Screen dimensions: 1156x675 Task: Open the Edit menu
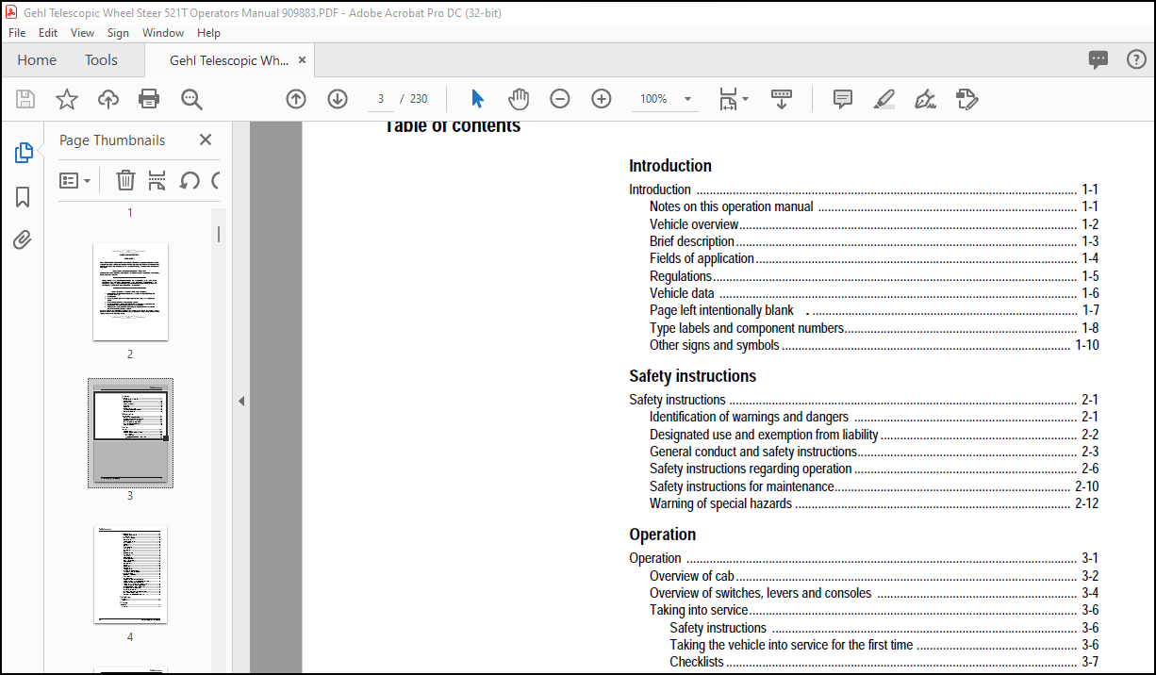(48, 32)
